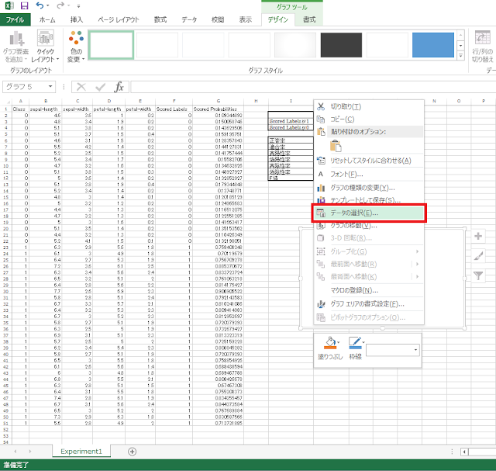The width and height of the screenshot is (496, 471).
Task: Open the 色の変更 color dropdown
Action: 75,48
